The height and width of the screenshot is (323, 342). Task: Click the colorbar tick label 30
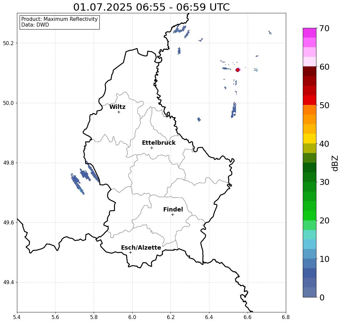pos(324,182)
